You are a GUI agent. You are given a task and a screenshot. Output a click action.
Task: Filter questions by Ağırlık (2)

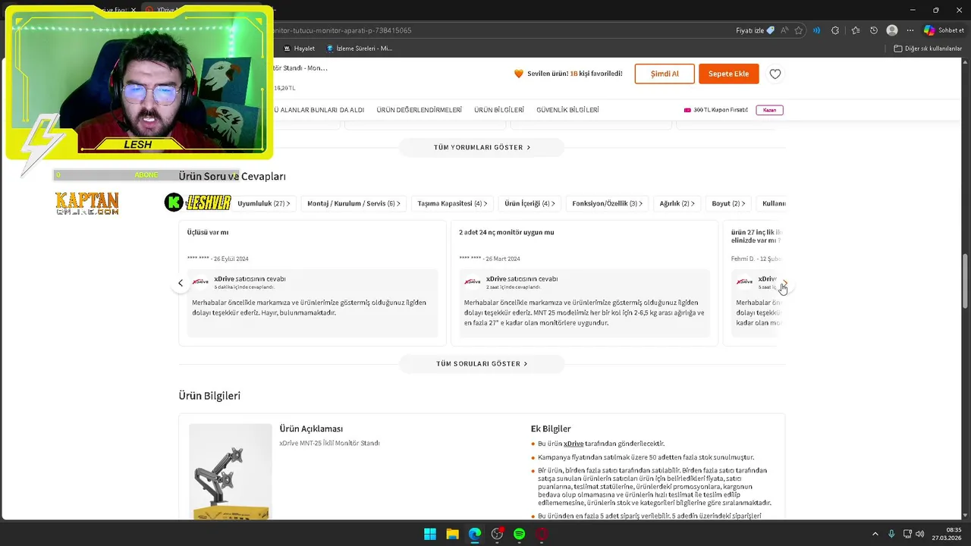tap(677, 203)
